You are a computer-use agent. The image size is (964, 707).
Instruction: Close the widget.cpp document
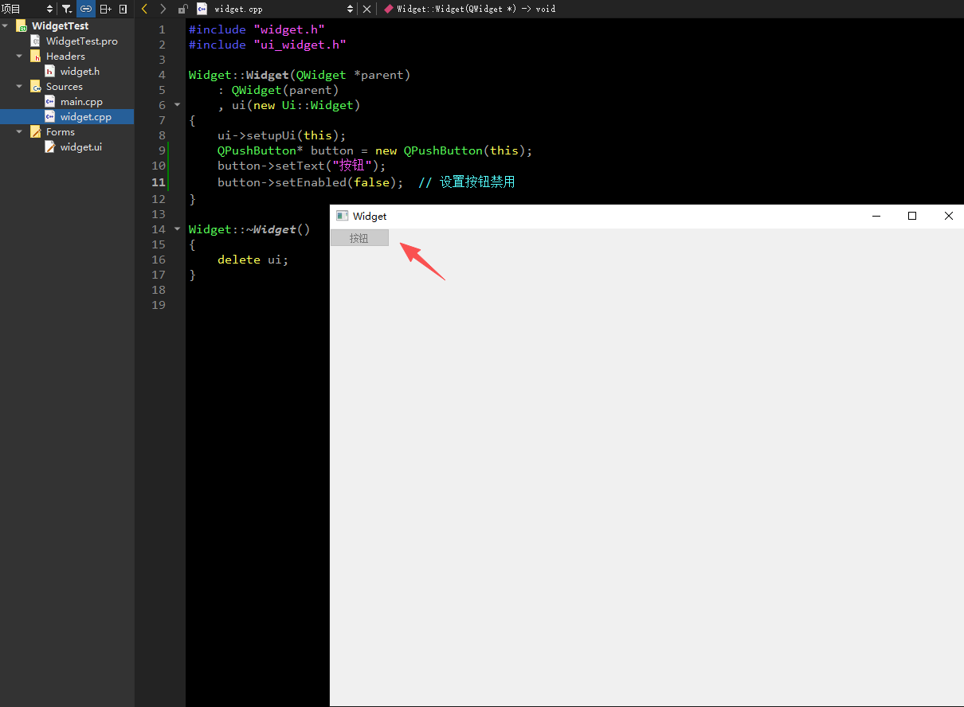[x=366, y=9]
